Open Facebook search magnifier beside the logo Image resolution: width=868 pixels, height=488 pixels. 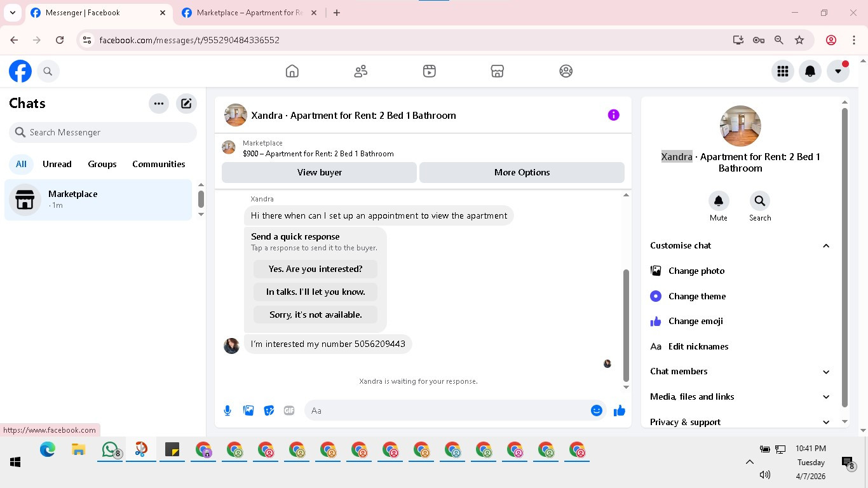48,71
